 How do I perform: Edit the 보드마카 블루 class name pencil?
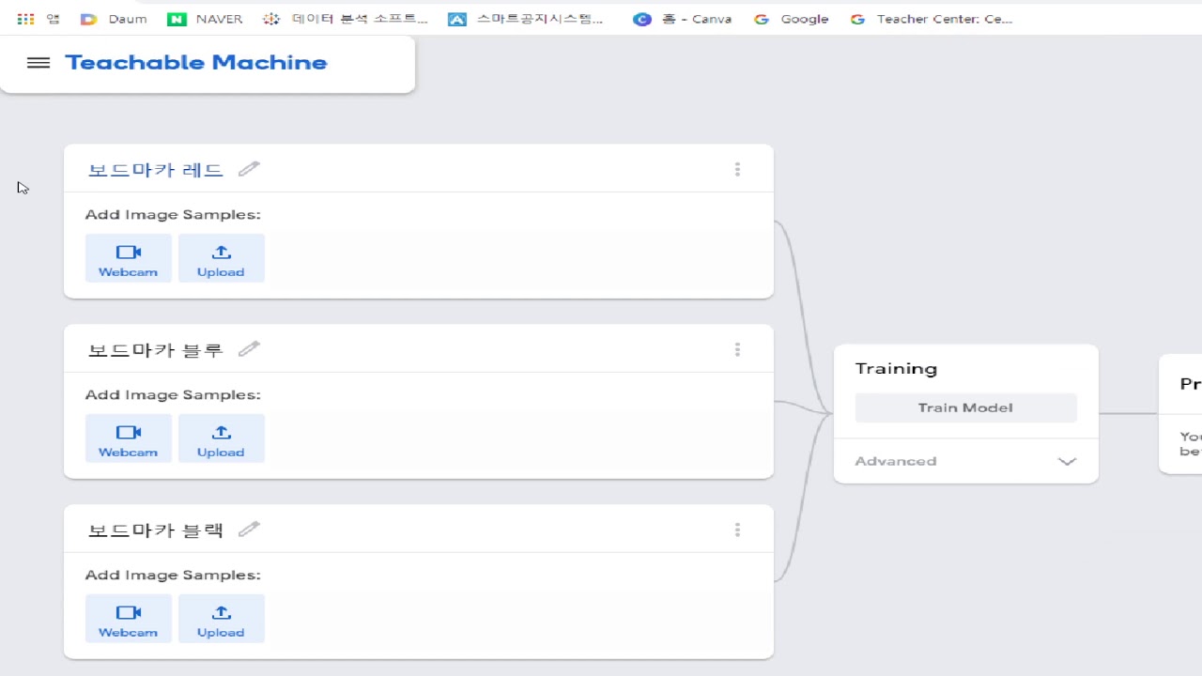(249, 349)
